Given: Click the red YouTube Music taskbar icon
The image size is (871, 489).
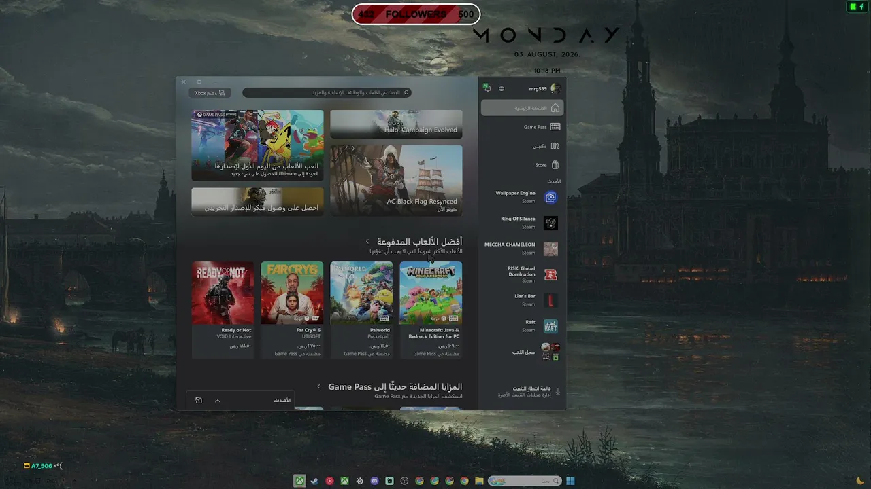Looking at the screenshot, I should click(x=329, y=481).
